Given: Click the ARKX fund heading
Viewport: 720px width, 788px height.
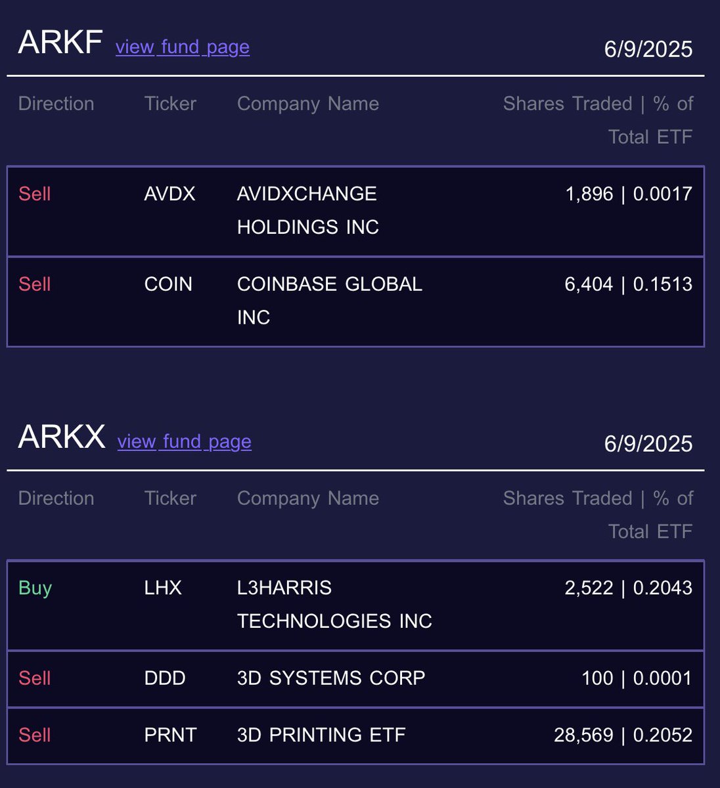Looking at the screenshot, I should [62, 437].
